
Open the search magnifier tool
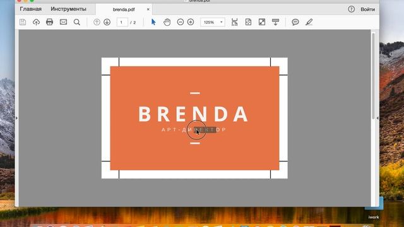pyautogui.click(x=77, y=22)
